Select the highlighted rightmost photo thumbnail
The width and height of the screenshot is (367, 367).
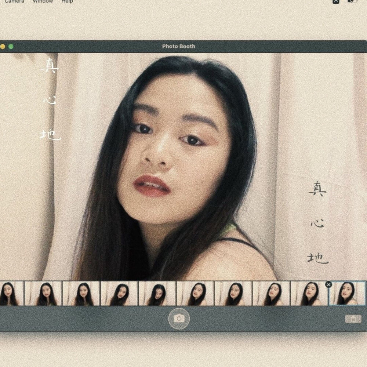pyautogui.click(x=347, y=294)
